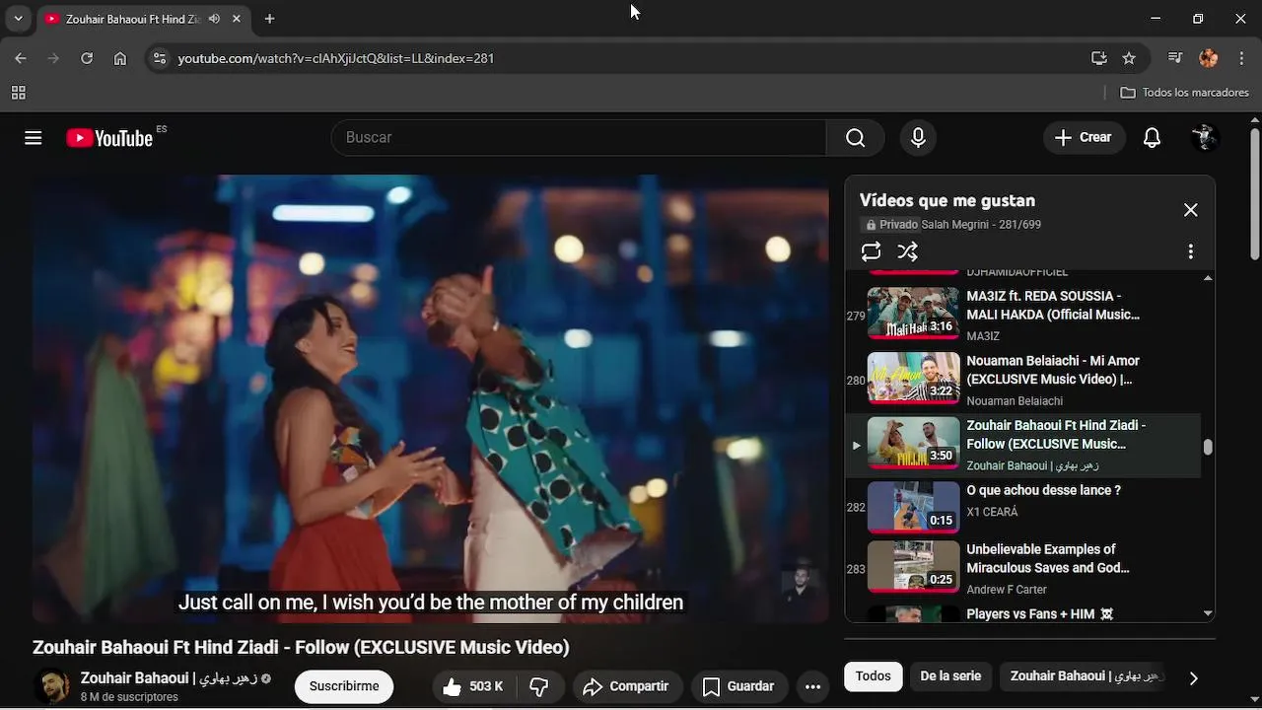The height and width of the screenshot is (710, 1262).
Task: Open the apps grid in bookmarks bar
Action: 18,93
